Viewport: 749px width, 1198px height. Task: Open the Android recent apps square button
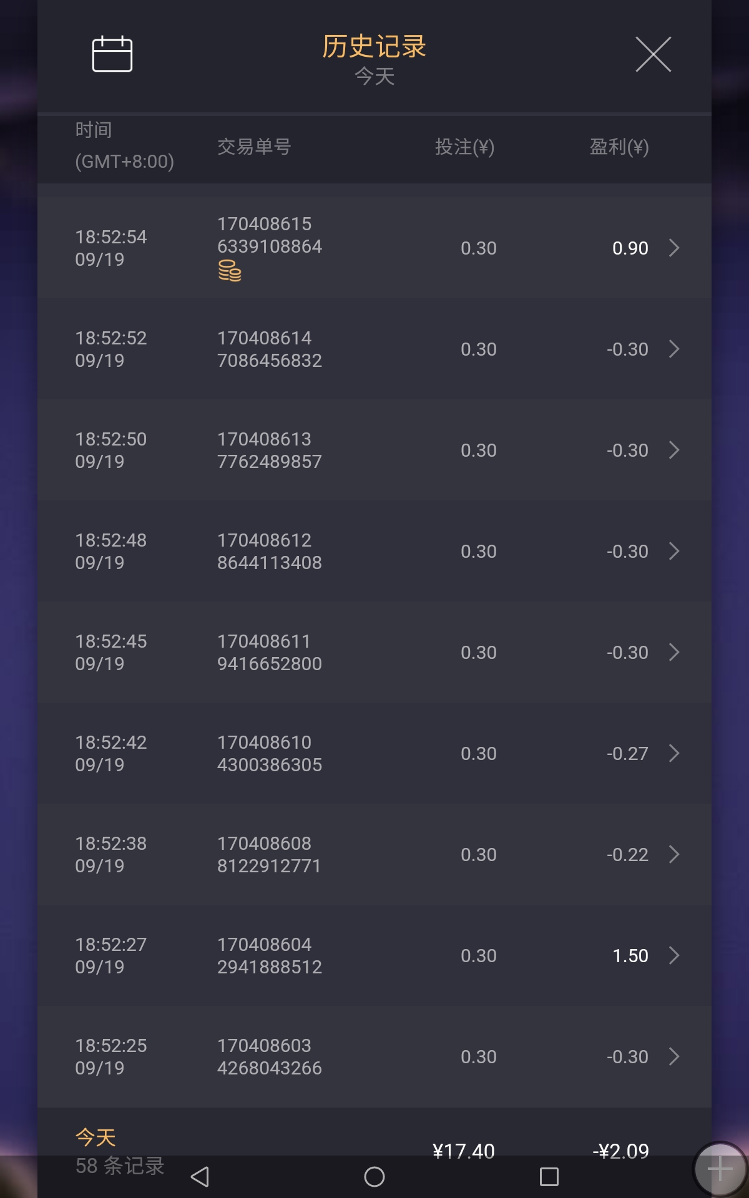tap(549, 1177)
